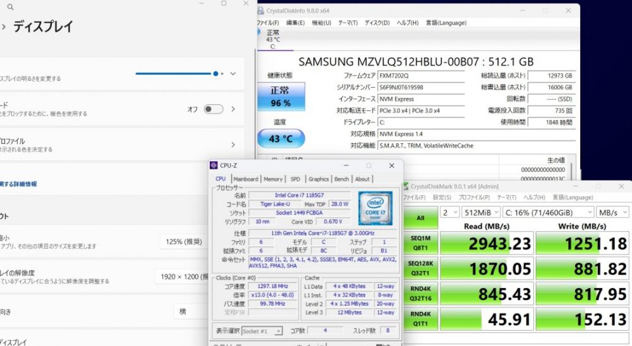Open the drive selector C: 16% dropdown
This screenshot has height=346, width=632.
click(x=549, y=213)
